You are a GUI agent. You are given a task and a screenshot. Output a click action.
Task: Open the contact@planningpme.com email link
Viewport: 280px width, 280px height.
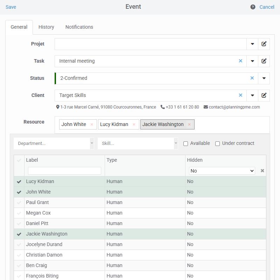point(234,107)
